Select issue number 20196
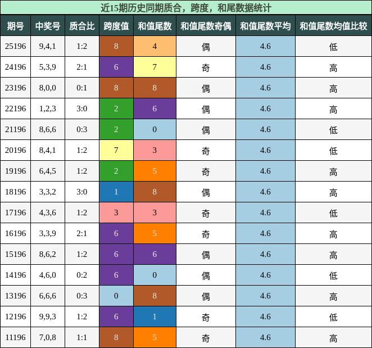372x348 pixels. point(15,150)
